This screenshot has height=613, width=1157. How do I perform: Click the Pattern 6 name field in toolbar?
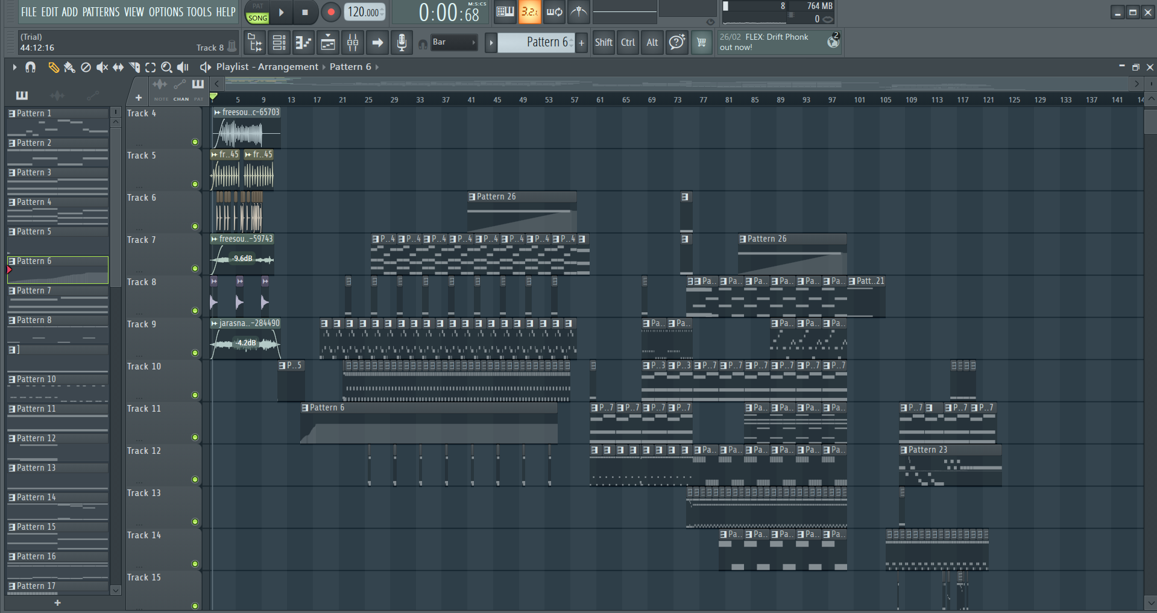tap(536, 42)
